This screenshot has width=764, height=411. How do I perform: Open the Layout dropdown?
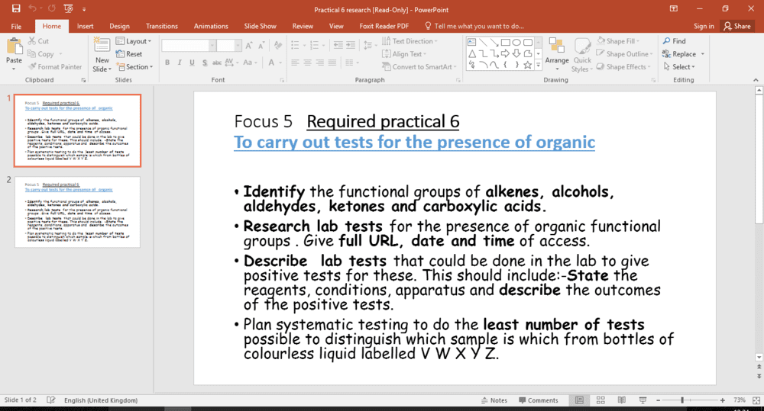click(134, 41)
